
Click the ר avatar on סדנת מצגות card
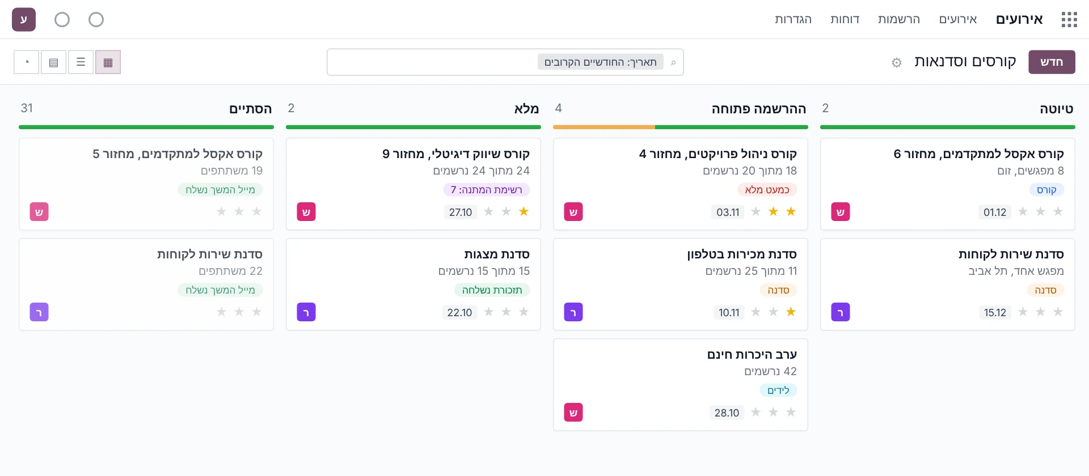point(306,312)
